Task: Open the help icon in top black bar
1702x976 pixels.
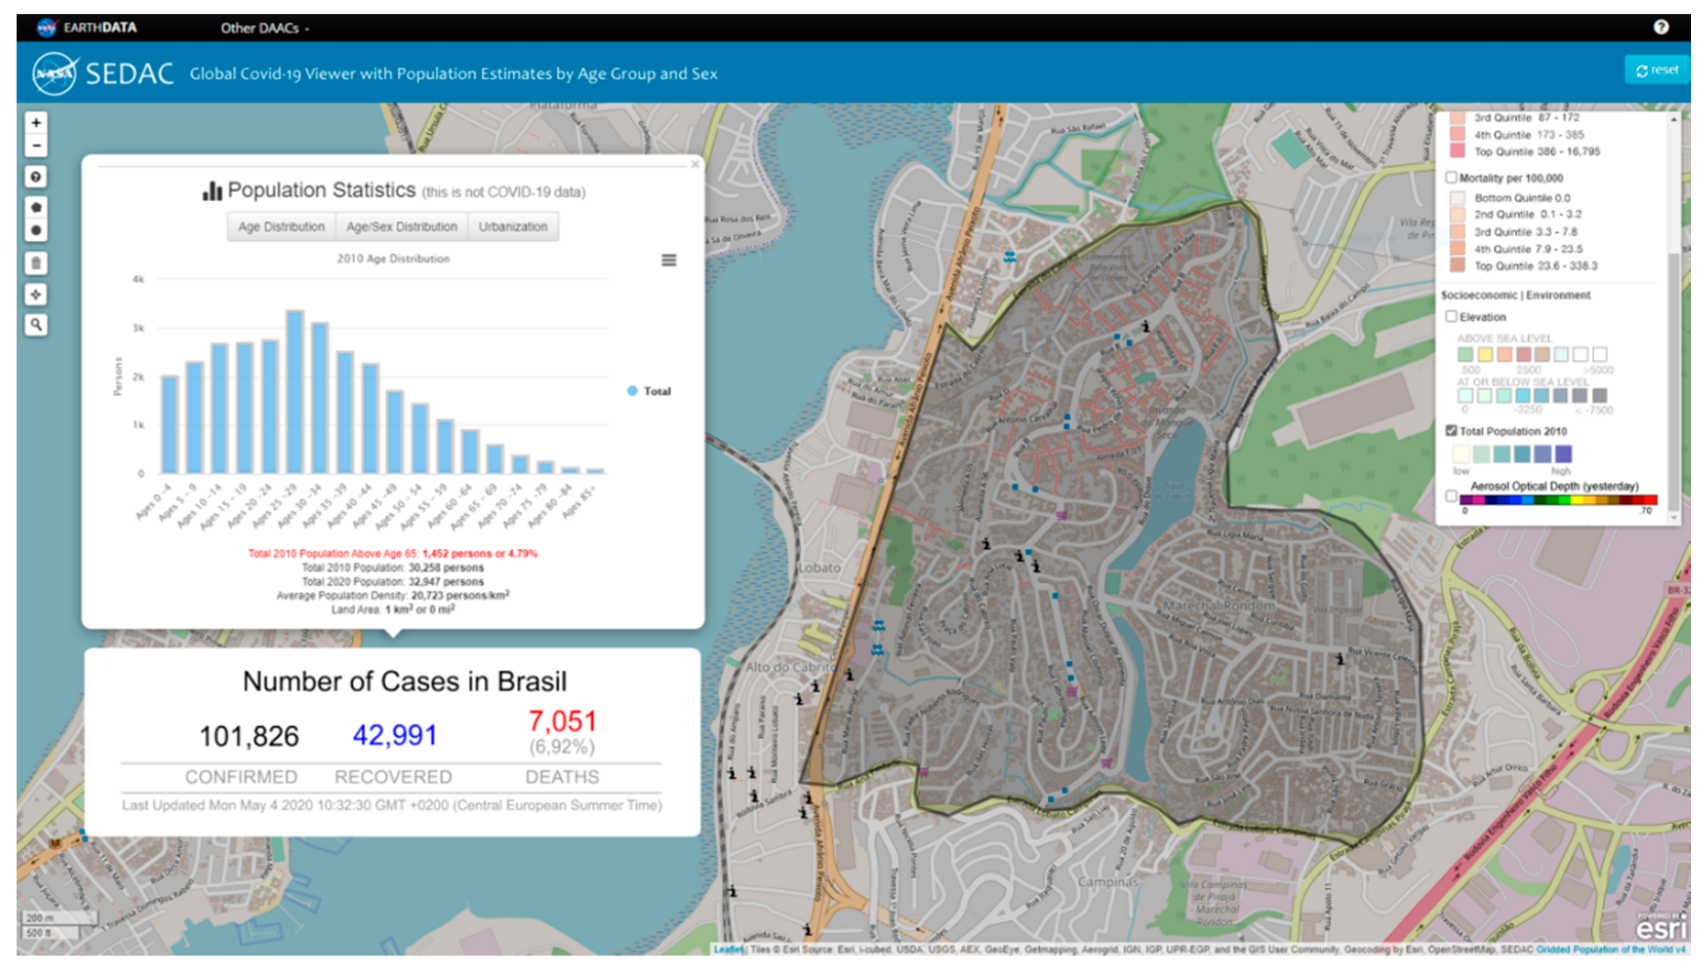Action: click(x=1660, y=27)
